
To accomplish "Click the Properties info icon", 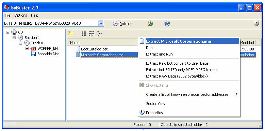I will (142, 112).
